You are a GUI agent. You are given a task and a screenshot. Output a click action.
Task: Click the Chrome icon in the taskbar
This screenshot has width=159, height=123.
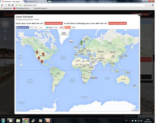coord(25,121)
